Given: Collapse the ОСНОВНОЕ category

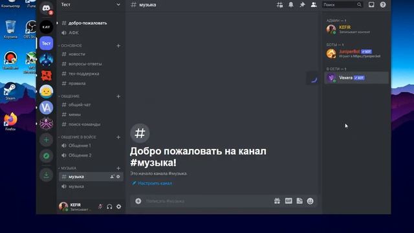Looking at the screenshot, I should tap(71, 46).
